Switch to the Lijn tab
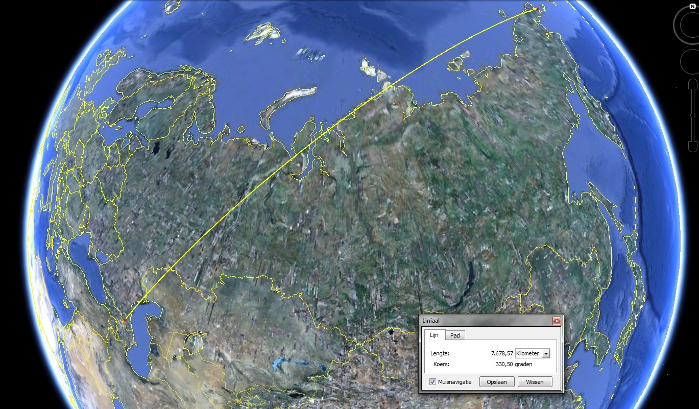This screenshot has width=699, height=409. pos(434,335)
